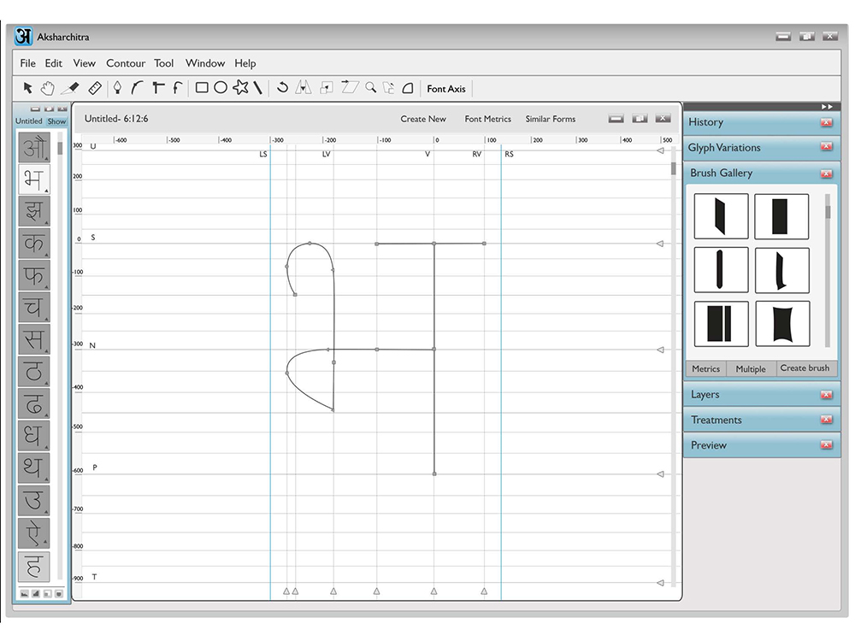This screenshot has height=641, width=855.
Task: Select the arrow pointer tool
Action: pos(27,87)
